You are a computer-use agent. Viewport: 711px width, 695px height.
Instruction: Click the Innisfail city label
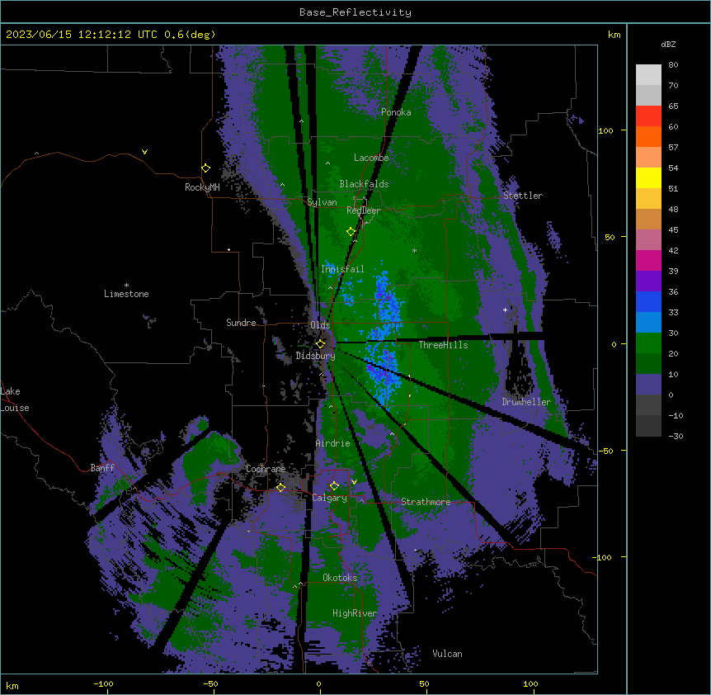[x=342, y=269]
